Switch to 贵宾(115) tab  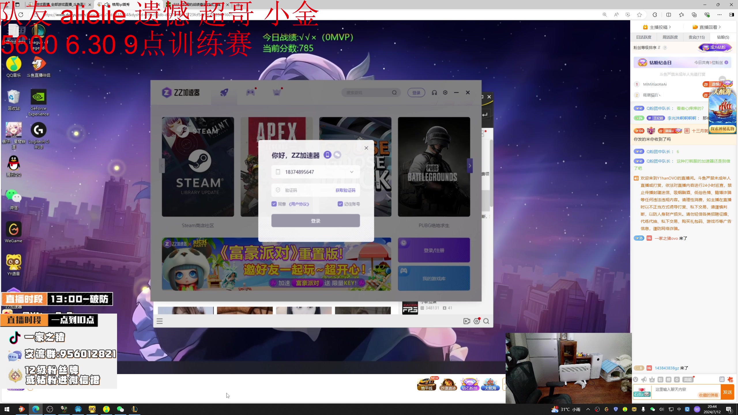[x=696, y=37]
